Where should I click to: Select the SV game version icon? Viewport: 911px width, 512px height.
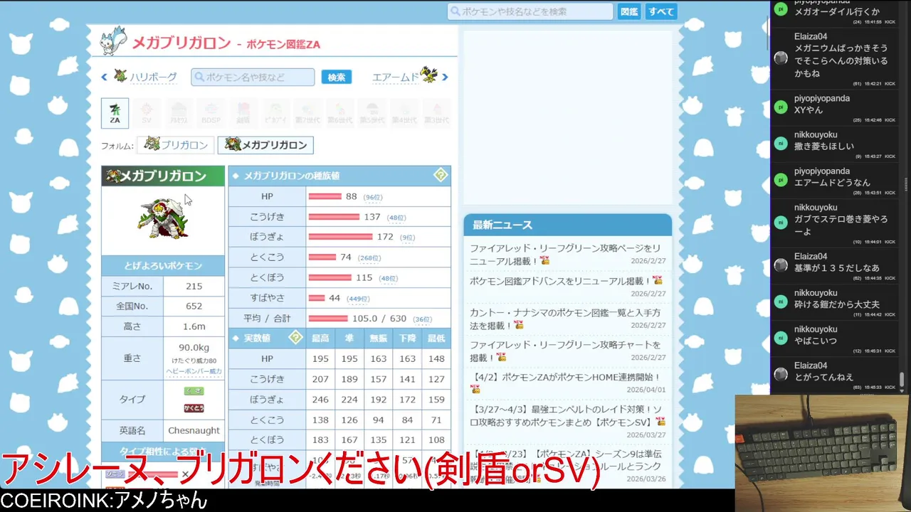point(147,113)
